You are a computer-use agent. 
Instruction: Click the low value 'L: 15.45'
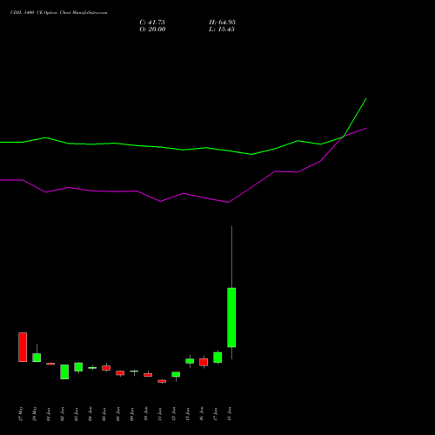[222, 30]
